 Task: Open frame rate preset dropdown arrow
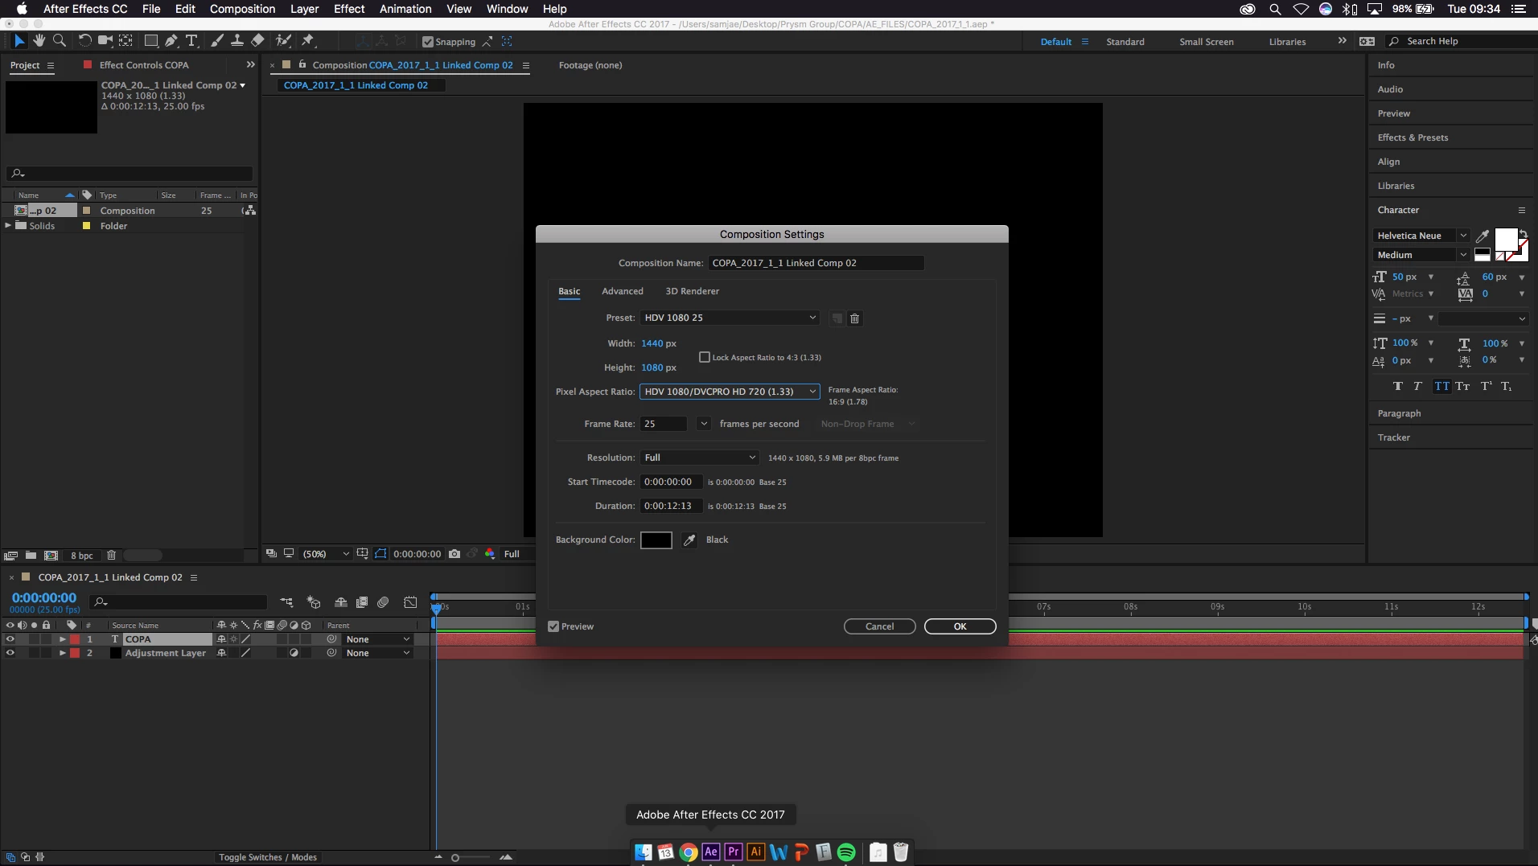pyautogui.click(x=704, y=424)
